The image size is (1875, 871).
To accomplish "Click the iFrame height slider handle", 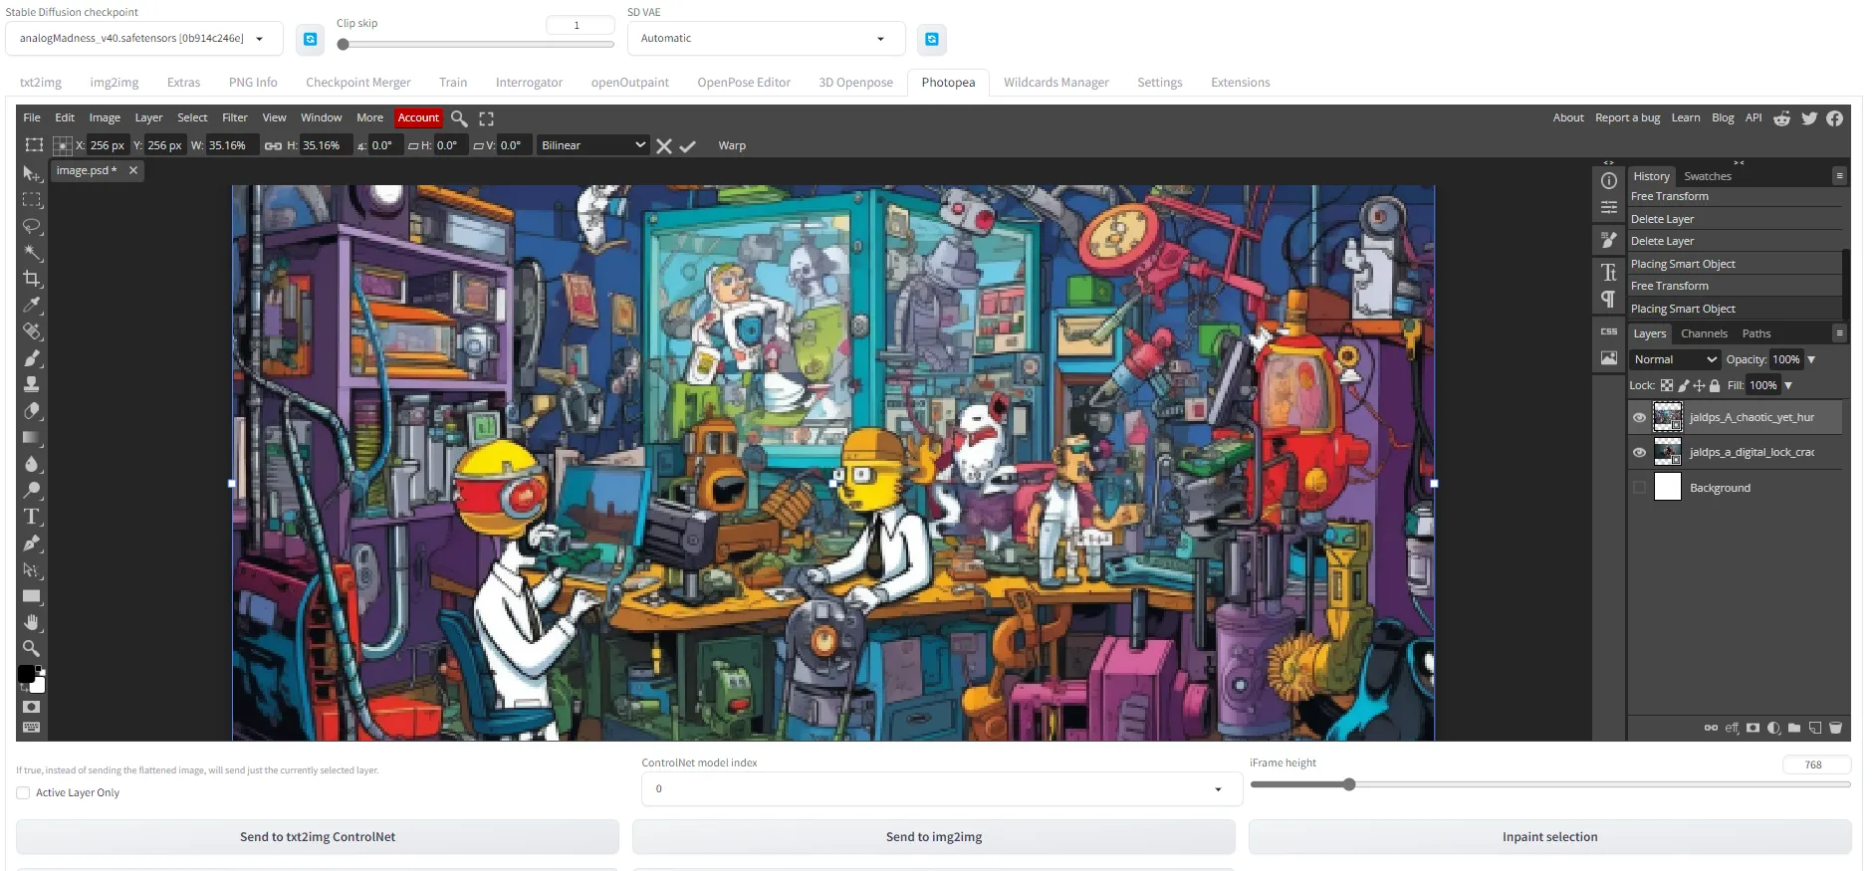I will tap(1349, 784).
